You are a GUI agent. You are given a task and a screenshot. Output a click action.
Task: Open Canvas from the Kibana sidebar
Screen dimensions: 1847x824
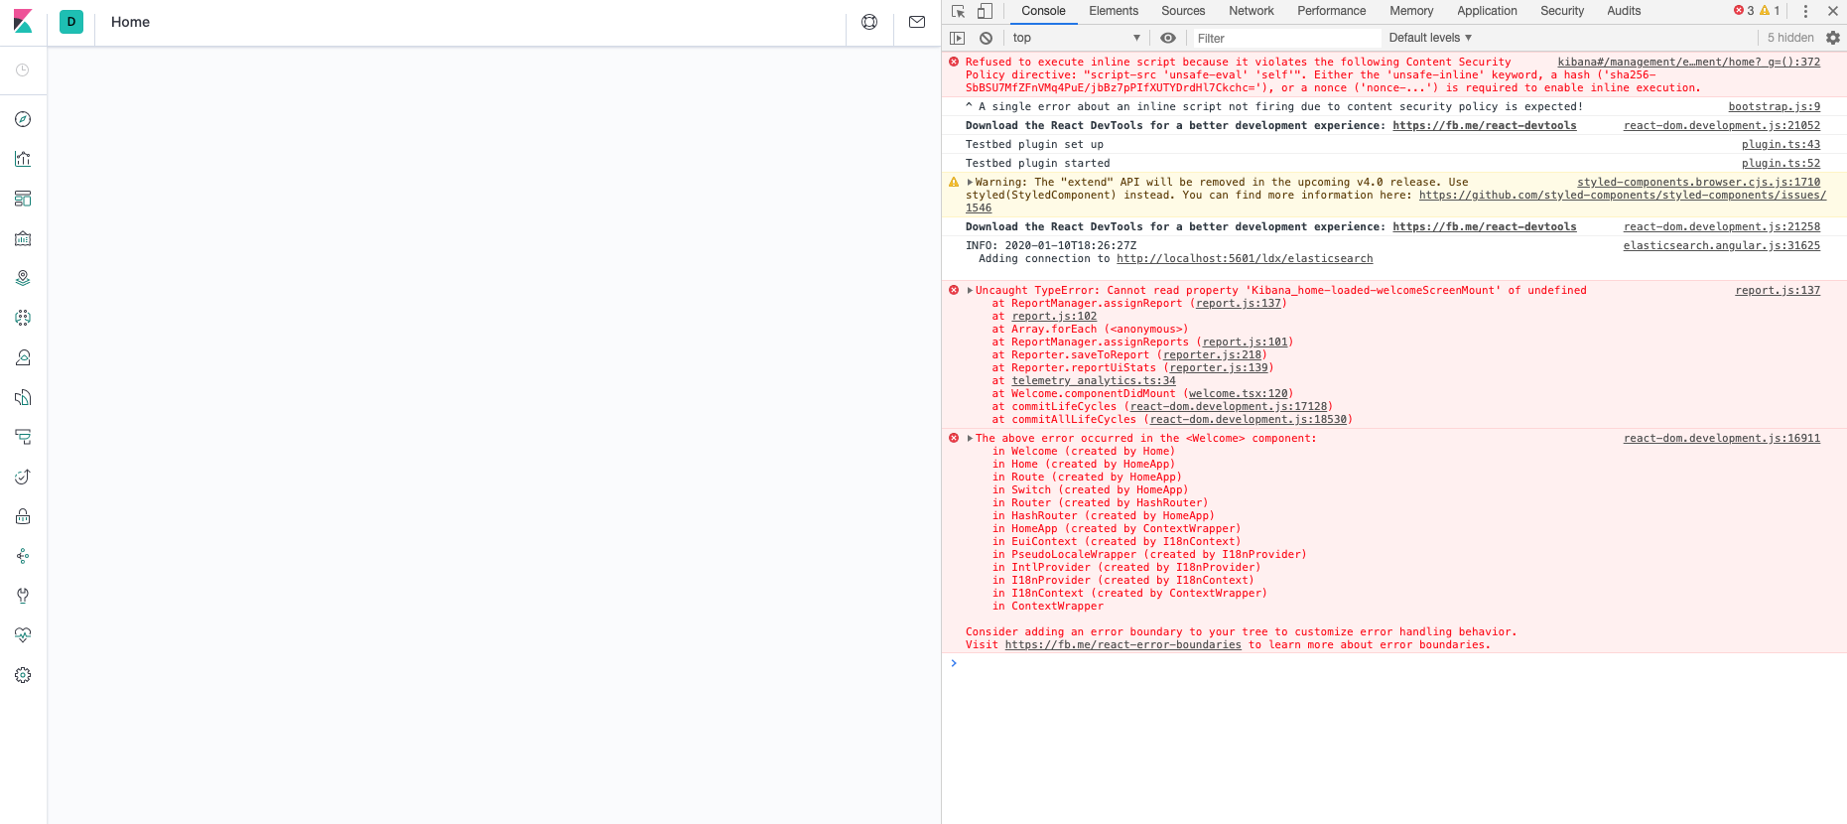pyautogui.click(x=23, y=238)
